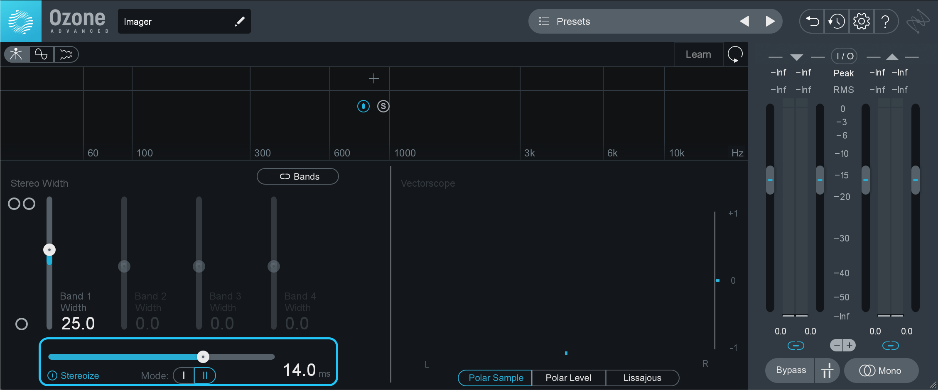
Task: Click the Stereo Width label
Action: click(x=39, y=183)
